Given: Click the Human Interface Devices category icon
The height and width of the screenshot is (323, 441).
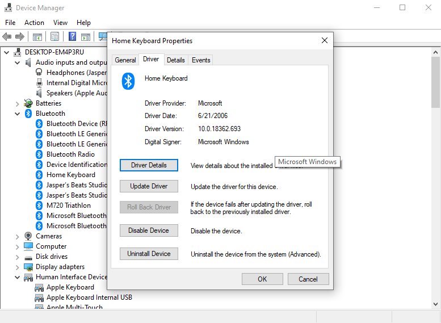Looking at the screenshot, I should click(x=28, y=278).
